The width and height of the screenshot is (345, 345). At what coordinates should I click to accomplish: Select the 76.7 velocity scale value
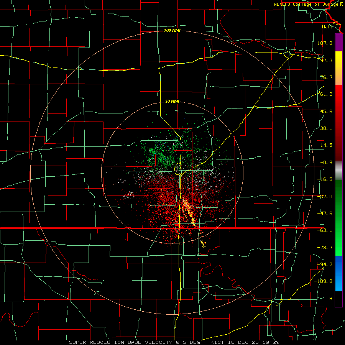click(326, 77)
